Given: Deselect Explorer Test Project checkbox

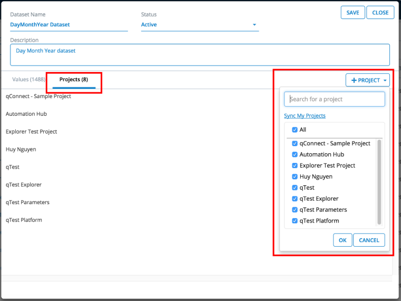Looking at the screenshot, I should pyautogui.click(x=295, y=166).
